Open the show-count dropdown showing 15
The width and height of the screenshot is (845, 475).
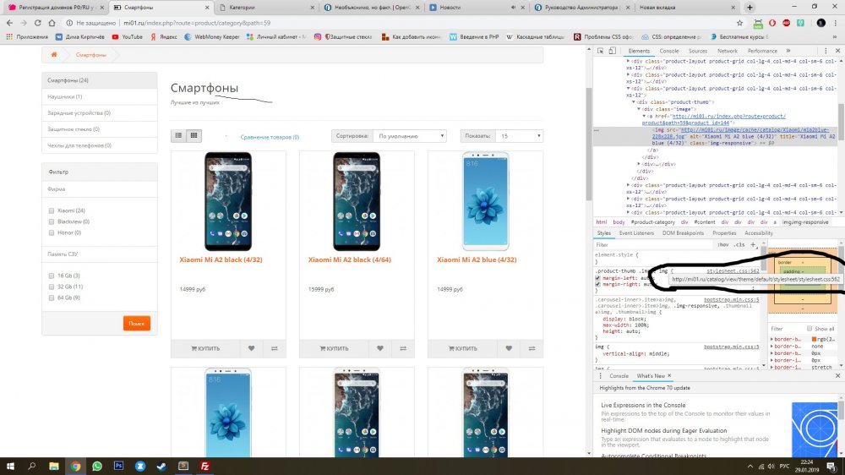[520, 136]
